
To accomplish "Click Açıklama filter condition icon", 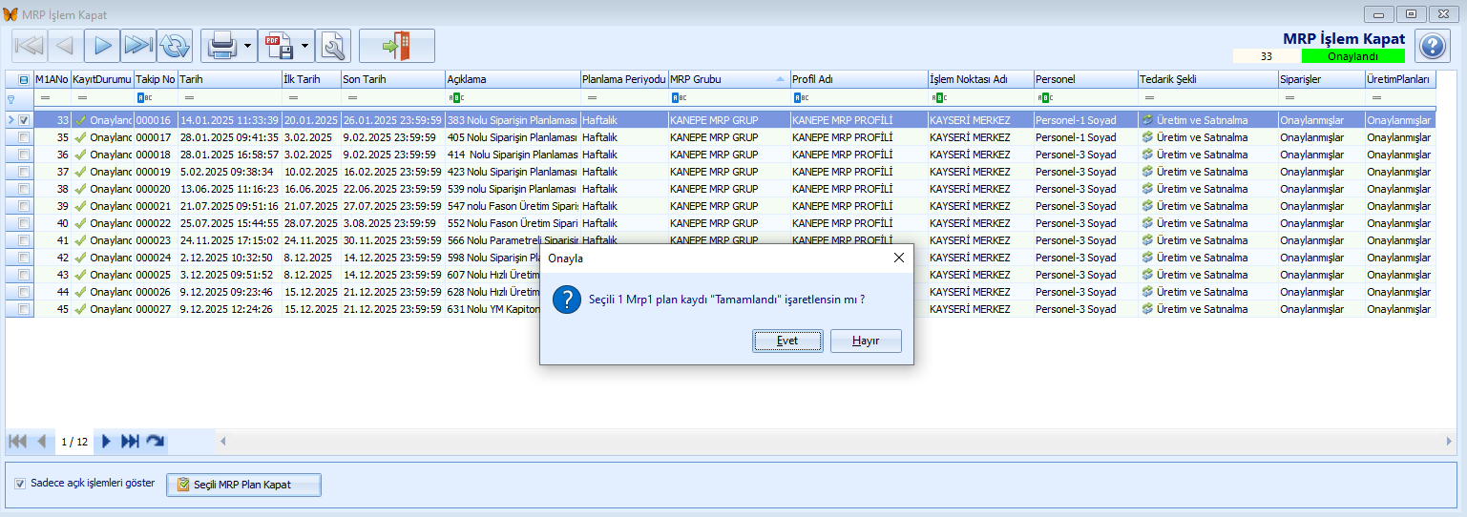I will [455, 97].
